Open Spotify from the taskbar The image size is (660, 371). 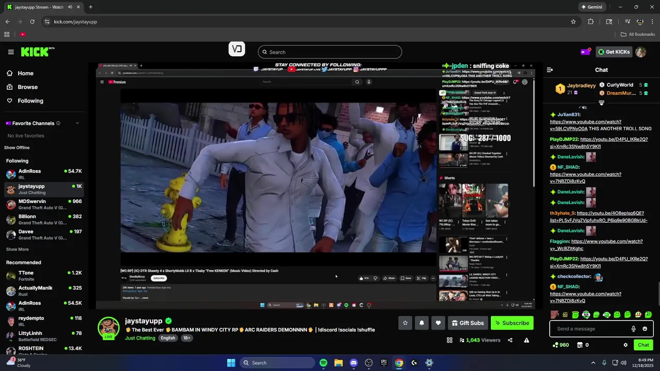(x=323, y=363)
